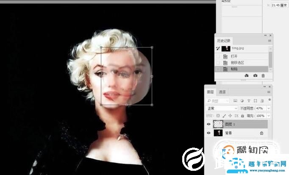Image resolution: width=289 pixels, height=175 pixels.
Task: Select the 打开 history state
Action: [242, 57]
